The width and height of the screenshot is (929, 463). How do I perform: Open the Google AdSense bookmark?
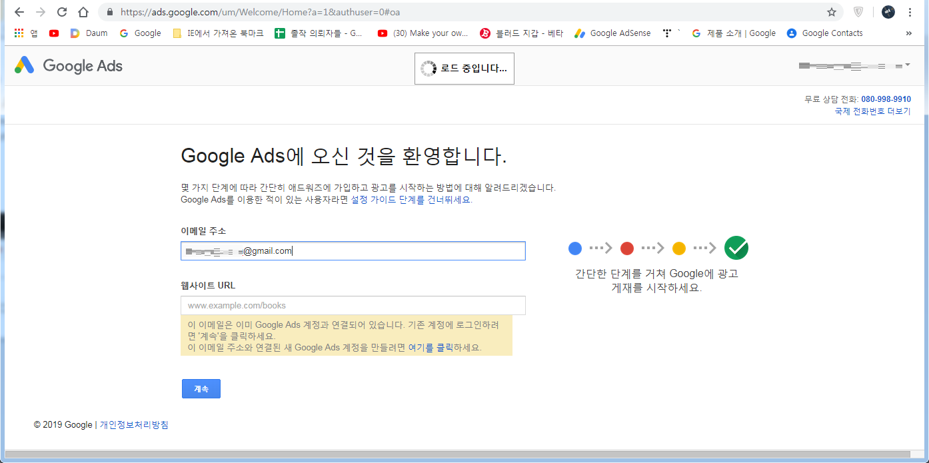(x=612, y=33)
